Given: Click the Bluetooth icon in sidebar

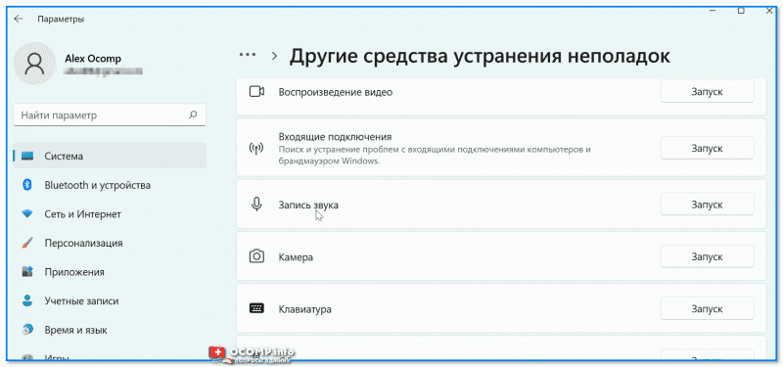Looking at the screenshot, I should click(27, 185).
